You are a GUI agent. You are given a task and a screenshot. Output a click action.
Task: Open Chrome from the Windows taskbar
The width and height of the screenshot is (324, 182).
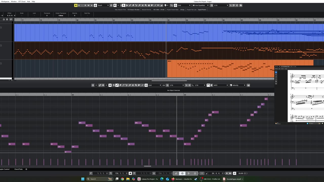pyautogui.click(x=122, y=179)
